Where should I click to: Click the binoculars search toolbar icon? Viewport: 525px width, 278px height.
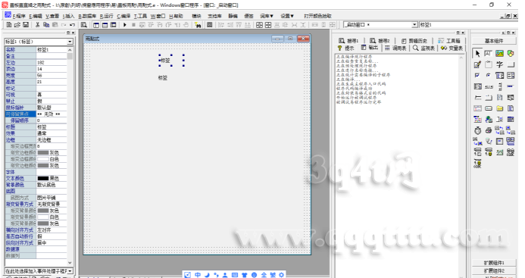pos(198,25)
